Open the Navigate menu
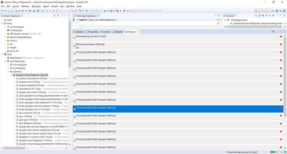 pyautogui.click(x=36, y=6)
